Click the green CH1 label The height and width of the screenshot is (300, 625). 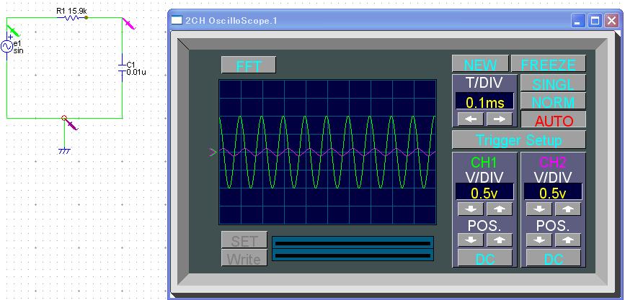[484, 163]
